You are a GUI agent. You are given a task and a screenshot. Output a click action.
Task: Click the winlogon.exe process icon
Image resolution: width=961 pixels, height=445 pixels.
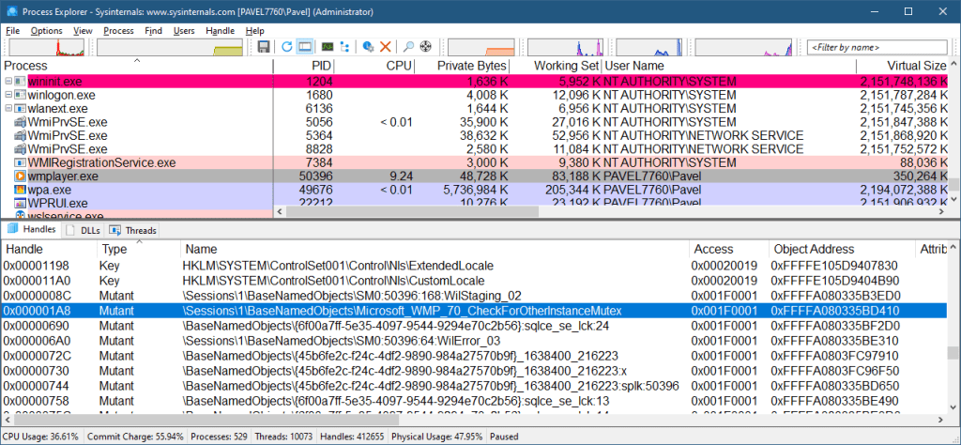coord(20,96)
